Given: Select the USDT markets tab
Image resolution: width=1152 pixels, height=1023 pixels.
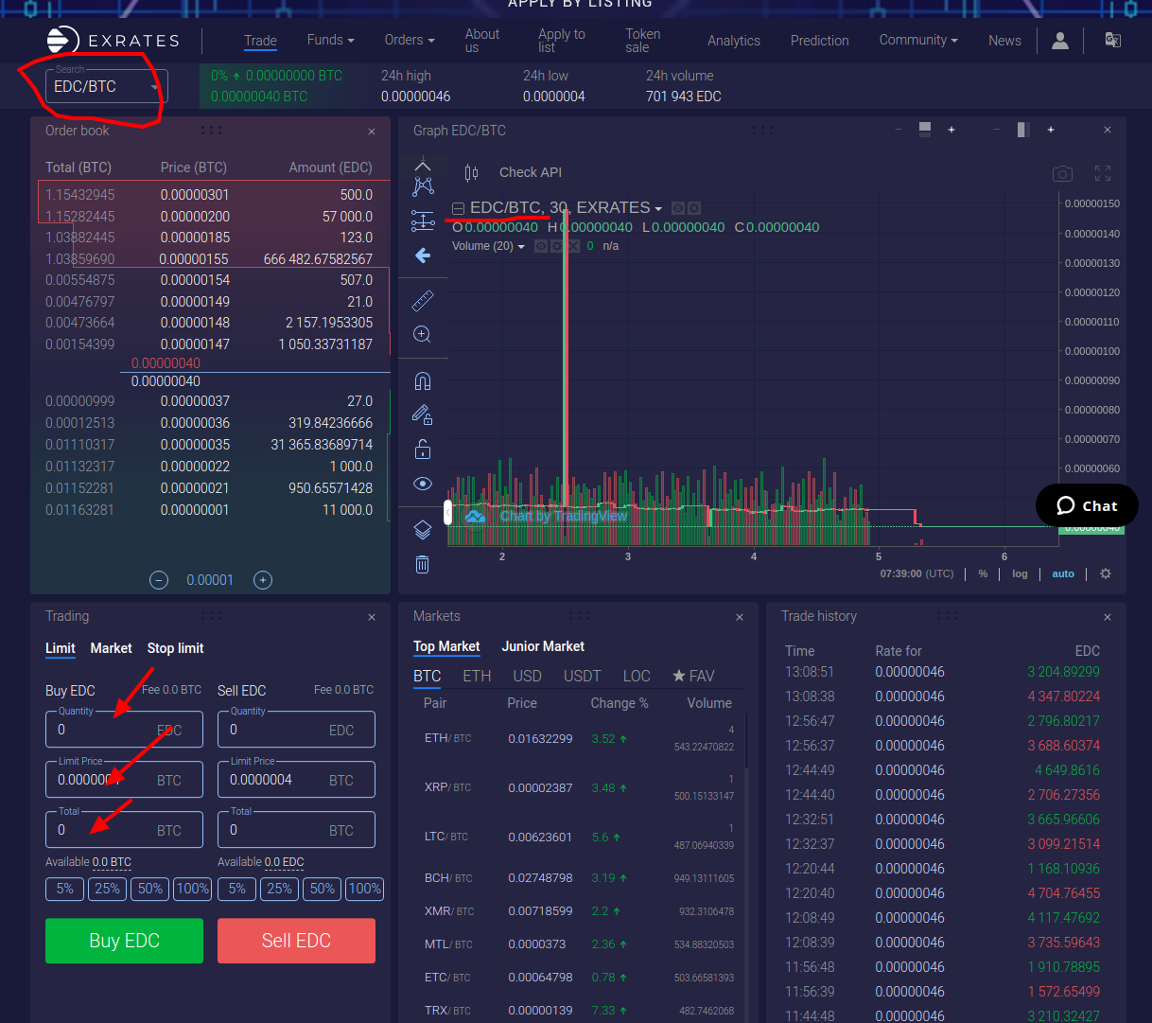Looking at the screenshot, I should [582, 676].
